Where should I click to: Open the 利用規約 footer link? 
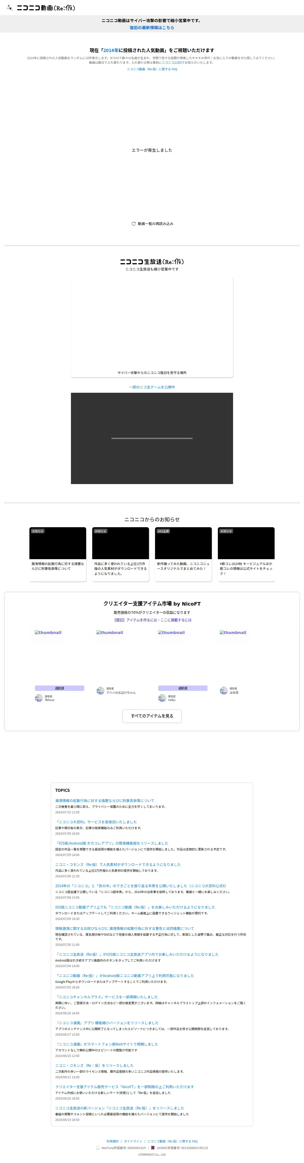(112, 1141)
